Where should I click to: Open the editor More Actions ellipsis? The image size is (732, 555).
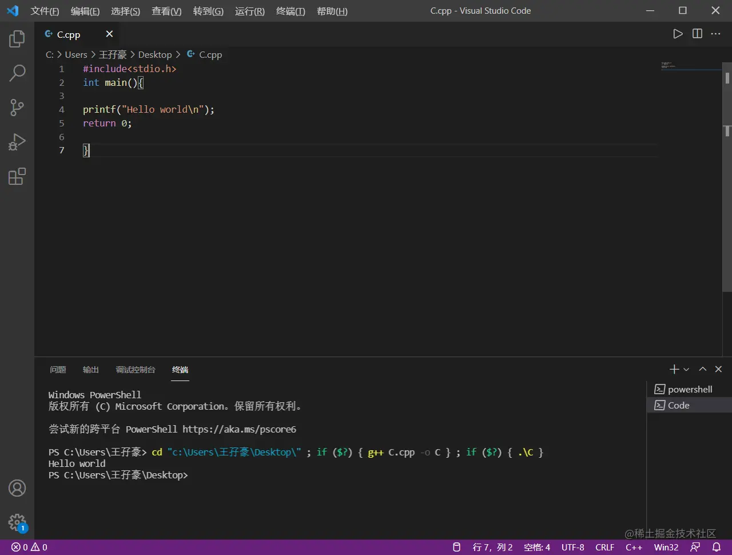click(x=715, y=34)
